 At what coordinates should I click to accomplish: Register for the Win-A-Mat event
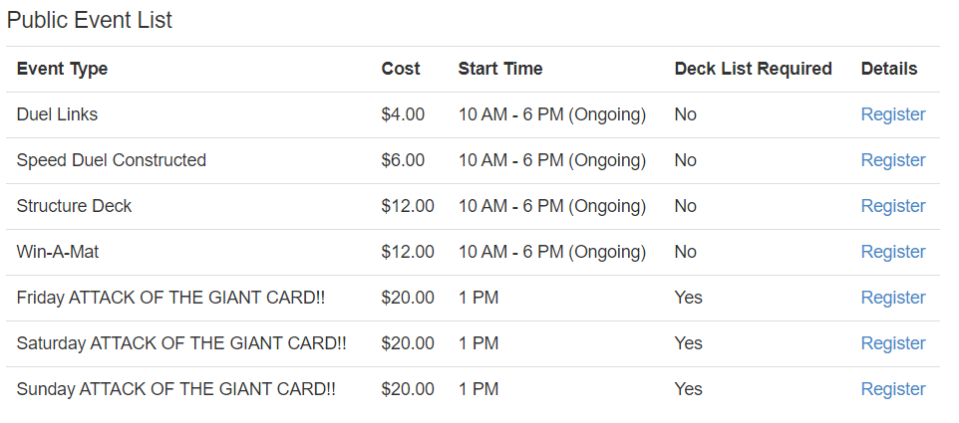point(893,252)
